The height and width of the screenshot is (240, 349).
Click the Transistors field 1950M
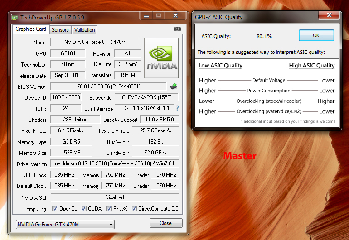click(127, 75)
